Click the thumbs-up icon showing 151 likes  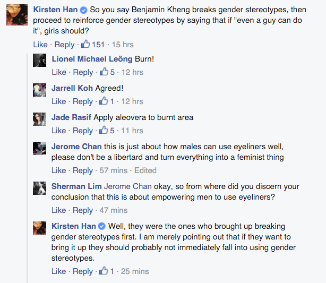coord(85,44)
